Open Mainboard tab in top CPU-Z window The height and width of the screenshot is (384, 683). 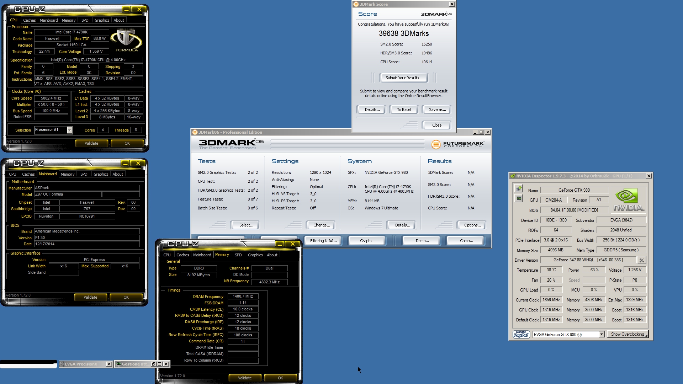[x=49, y=20]
